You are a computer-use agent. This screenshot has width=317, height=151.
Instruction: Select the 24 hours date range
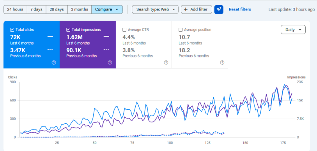pos(15,9)
